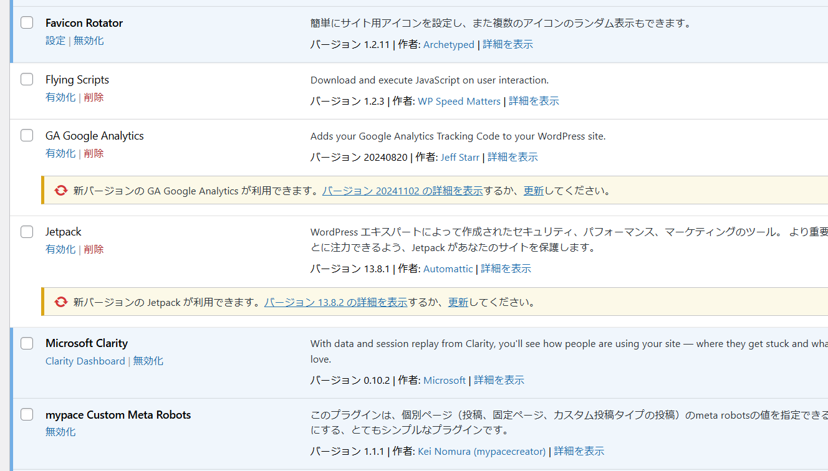Click version text バージョン 1.2.11
828x471 pixels.
[x=350, y=45]
